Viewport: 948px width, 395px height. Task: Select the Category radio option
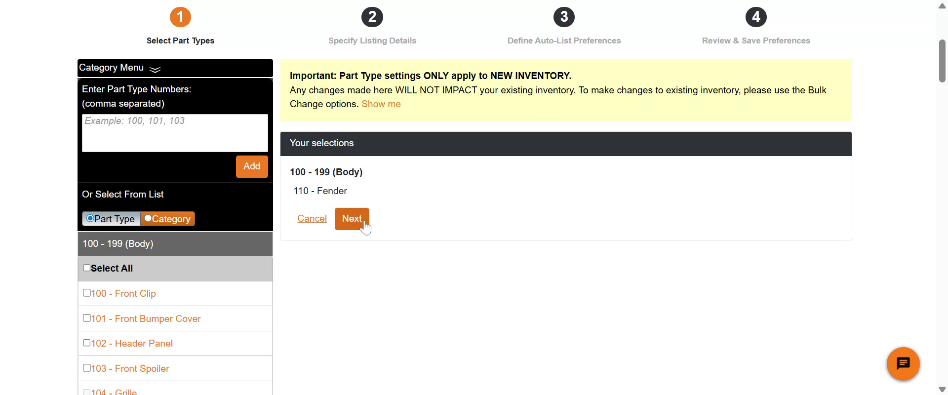pos(148,218)
